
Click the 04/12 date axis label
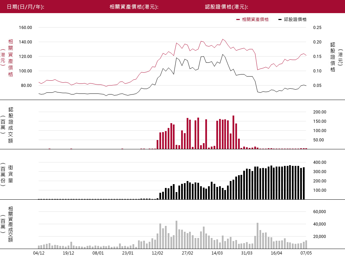pos(39,253)
